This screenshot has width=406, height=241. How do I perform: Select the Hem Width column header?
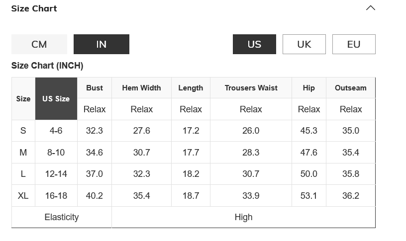click(141, 88)
